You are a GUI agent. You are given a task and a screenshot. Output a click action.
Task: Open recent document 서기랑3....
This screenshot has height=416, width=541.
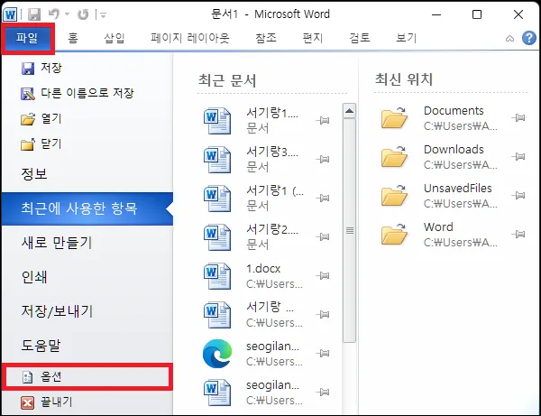[267, 160]
